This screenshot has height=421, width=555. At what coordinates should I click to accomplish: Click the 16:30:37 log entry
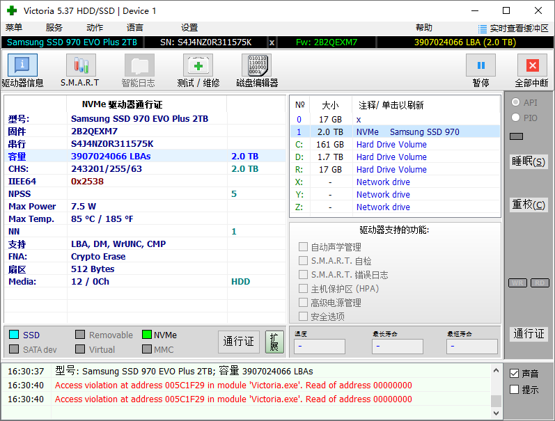pyautogui.click(x=246, y=371)
